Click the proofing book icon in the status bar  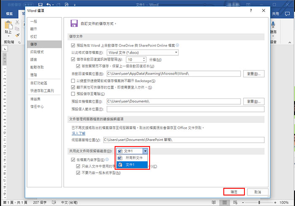point(54,203)
